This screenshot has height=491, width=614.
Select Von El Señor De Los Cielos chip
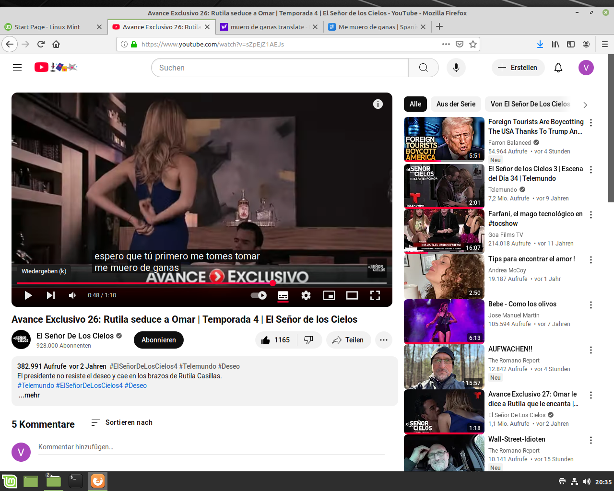[530, 104]
